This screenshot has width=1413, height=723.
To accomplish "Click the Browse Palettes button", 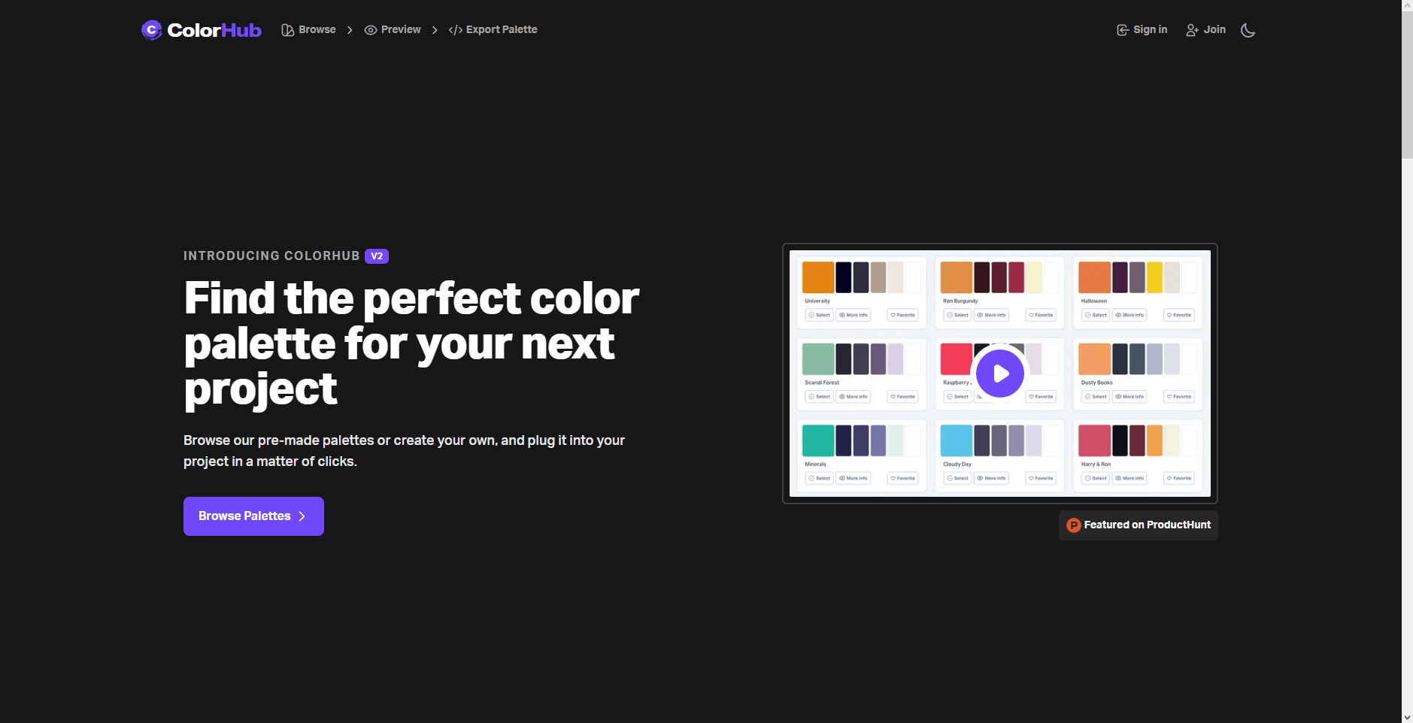I will tap(253, 516).
